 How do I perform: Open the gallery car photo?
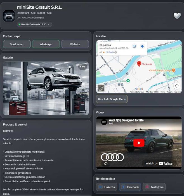coord(46,88)
